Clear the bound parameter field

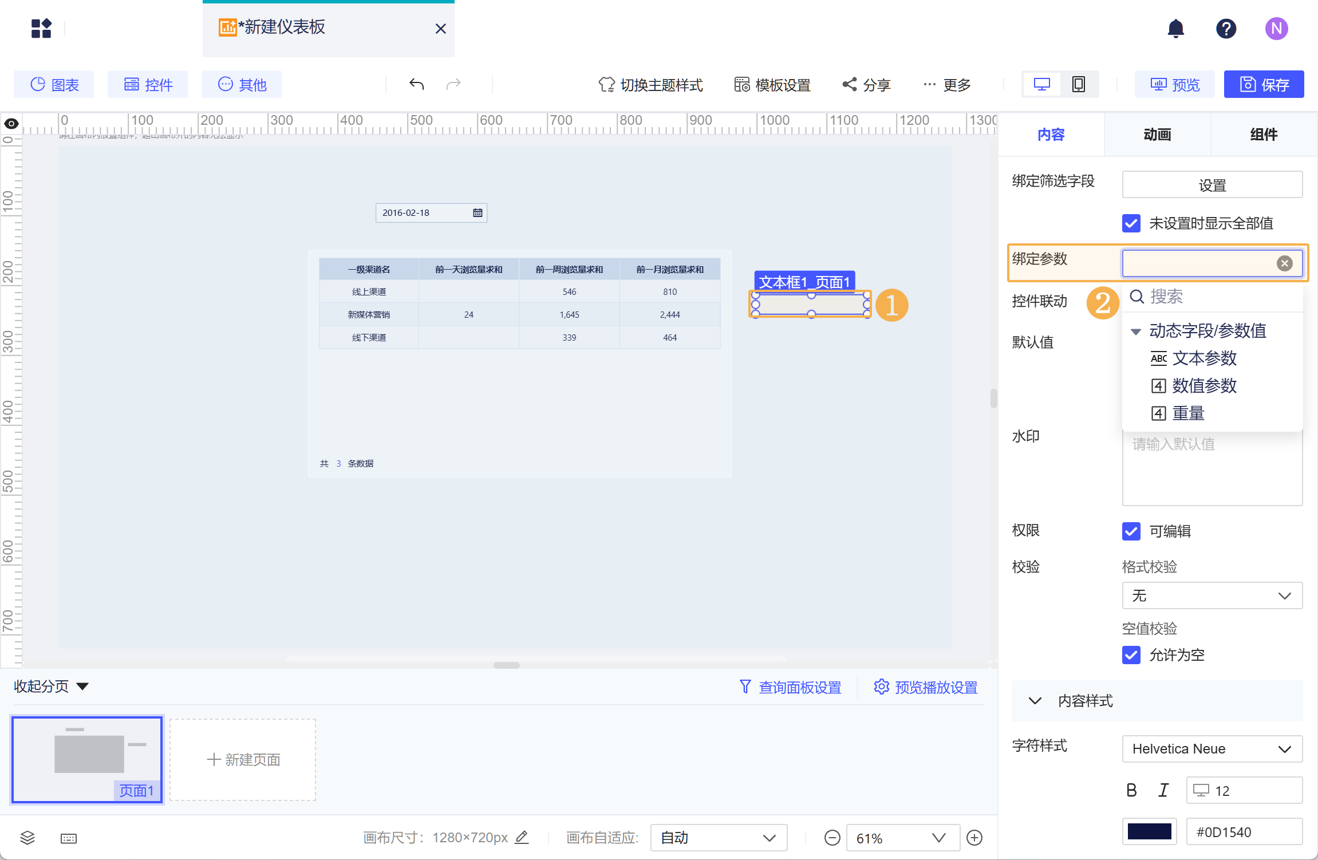point(1284,263)
